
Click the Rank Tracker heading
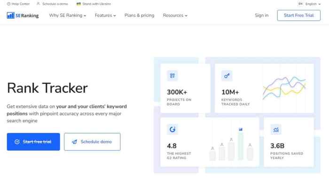[x=47, y=88]
